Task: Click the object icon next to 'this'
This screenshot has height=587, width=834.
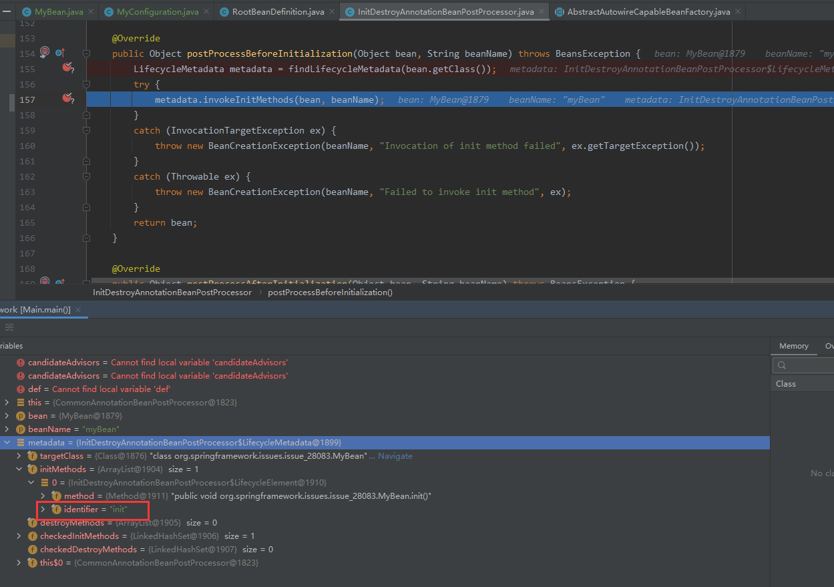Action: click(x=21, y=403)
